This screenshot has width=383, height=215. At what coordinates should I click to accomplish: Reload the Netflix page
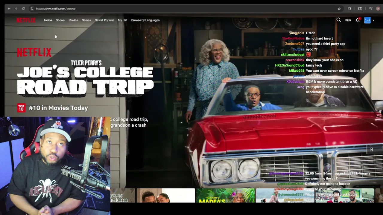click(23, 9)
